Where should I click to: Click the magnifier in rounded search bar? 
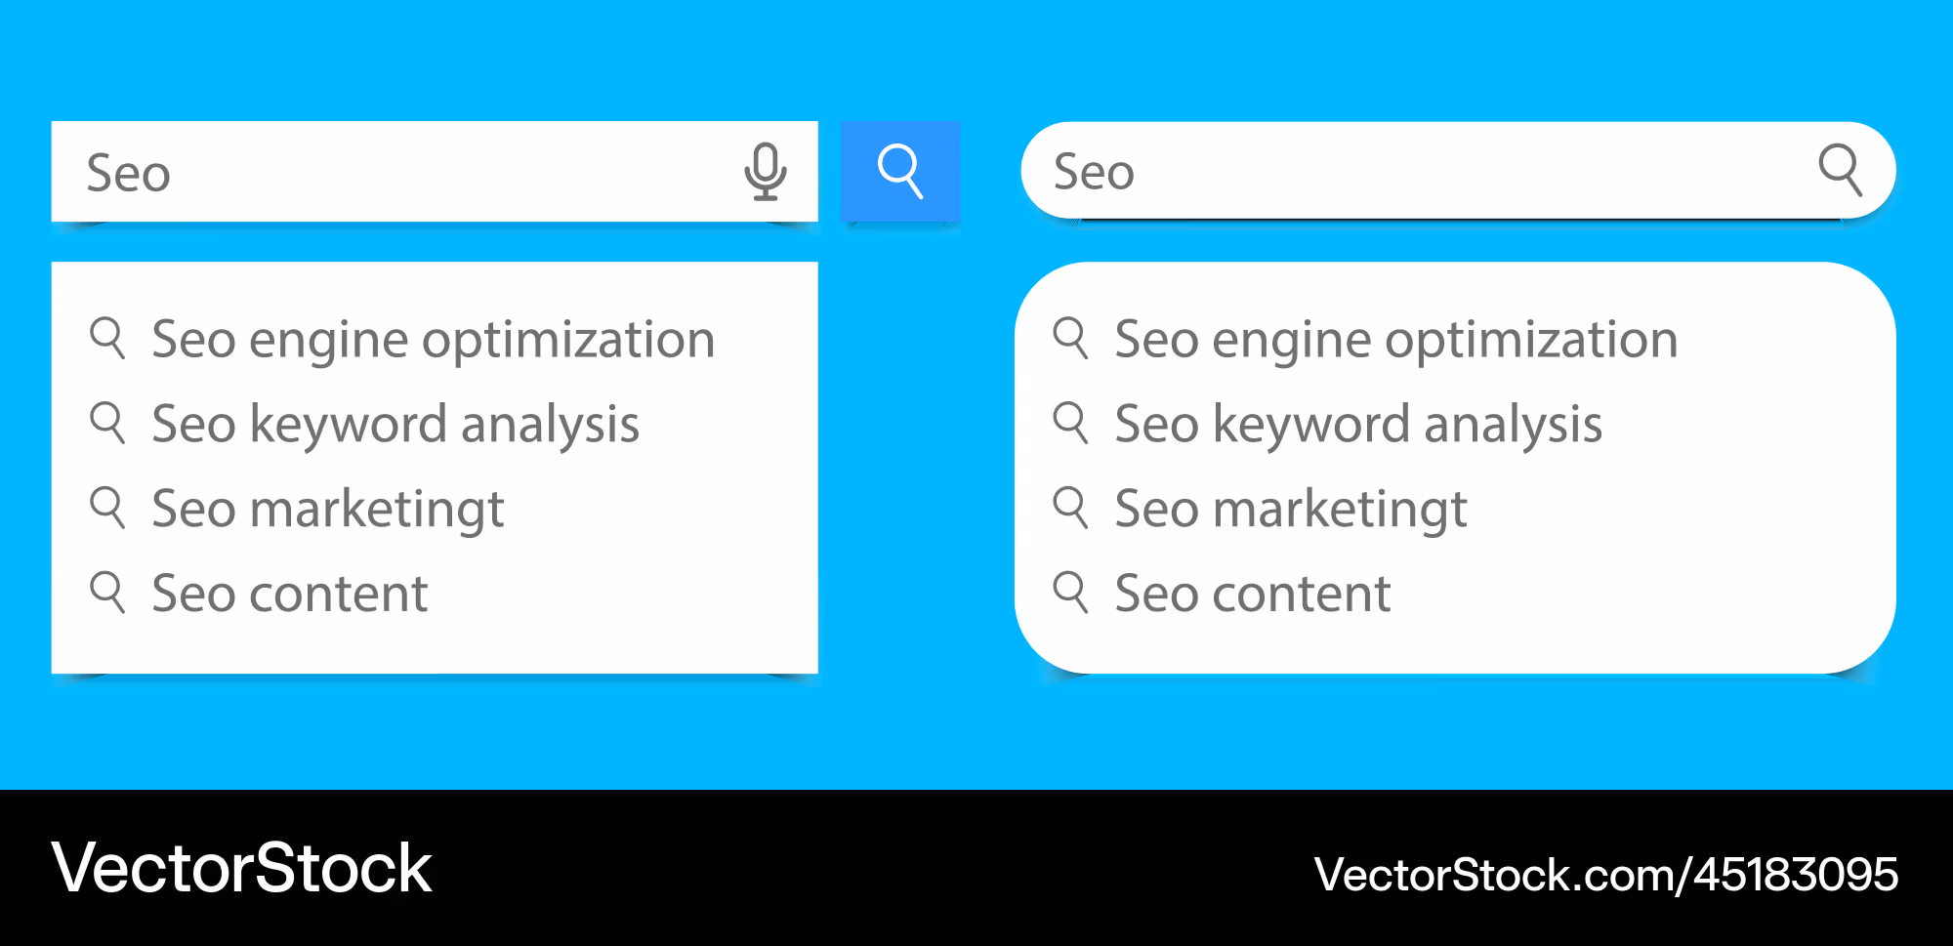click(1841, 170)
